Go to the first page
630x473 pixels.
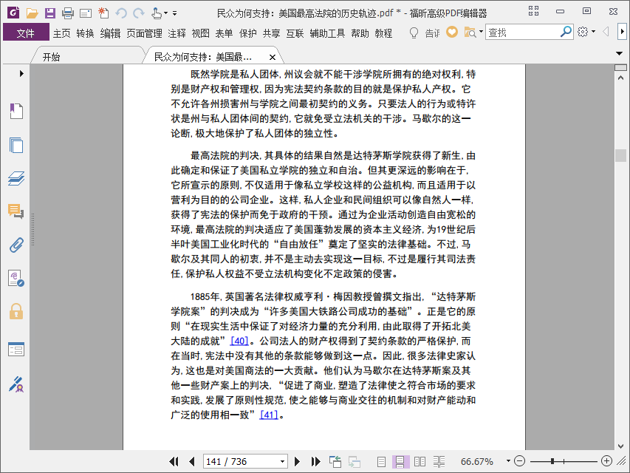(174, 461)
